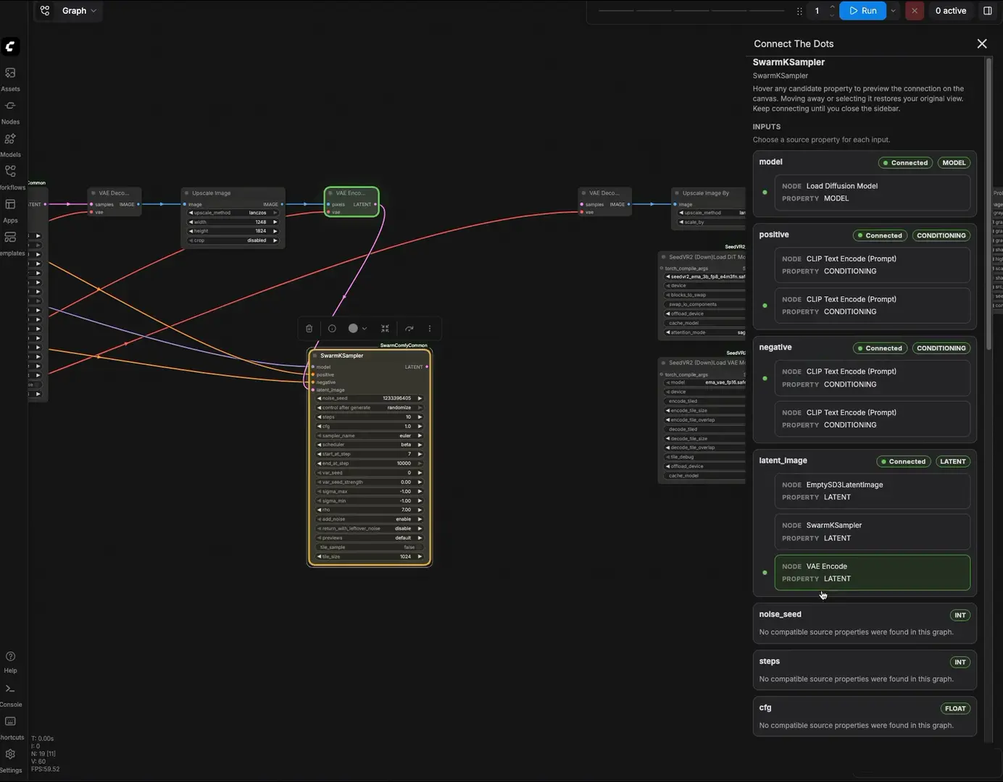The height and width of the screenshot is (782, 1003).
Task: Click upscale_method lanczos combo in Upscale Image
Action: 233,213
